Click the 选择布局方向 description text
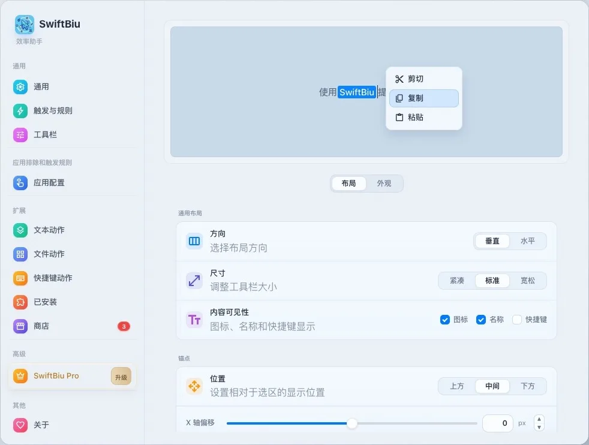Image resolution: width=589 pixels, height=445 pixels. (x=239, y=248)
